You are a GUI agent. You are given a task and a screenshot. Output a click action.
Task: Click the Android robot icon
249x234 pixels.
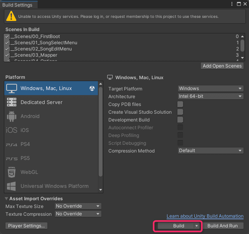point(12,116)
